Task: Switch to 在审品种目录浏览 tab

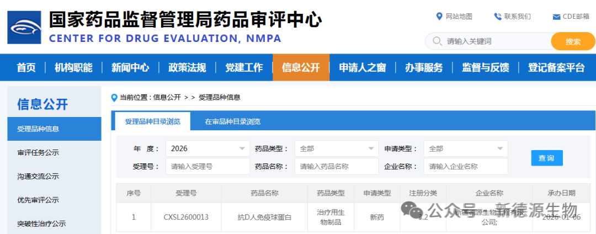Action: point(233,121)
